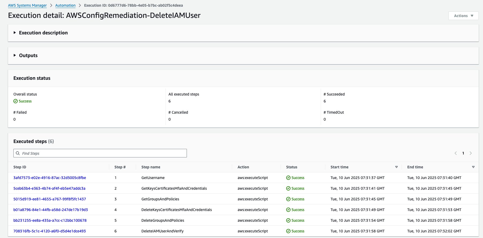
Task: Open step ID 5015d919-ee81-4655-a767-99f8f5fc1437
Action: tap(50, 199)
